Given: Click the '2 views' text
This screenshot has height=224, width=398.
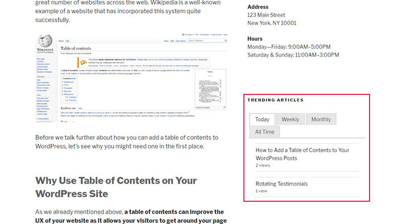Looking at the screenshot, I should coord(263,165).
